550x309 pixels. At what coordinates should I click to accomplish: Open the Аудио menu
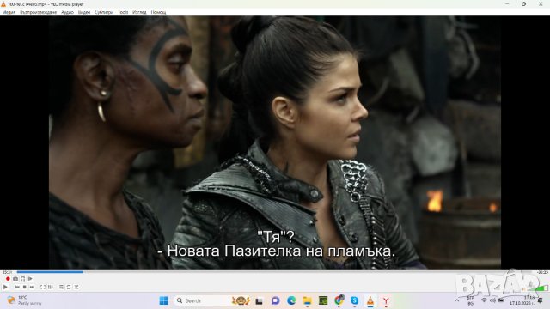[x=67, y=12]
